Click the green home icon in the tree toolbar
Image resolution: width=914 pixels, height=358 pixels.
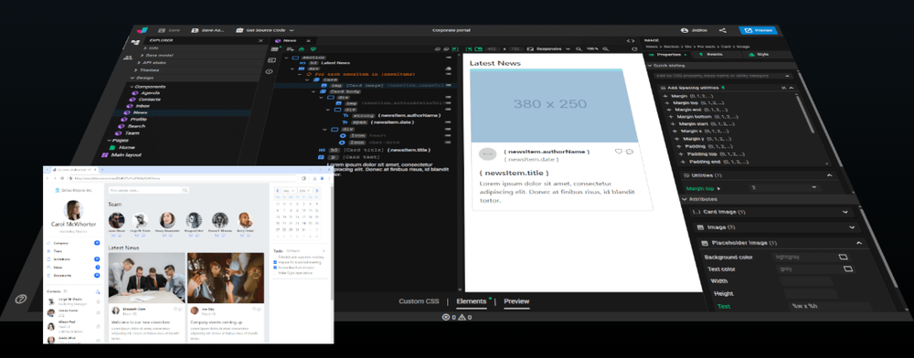[x=302, y=49]
